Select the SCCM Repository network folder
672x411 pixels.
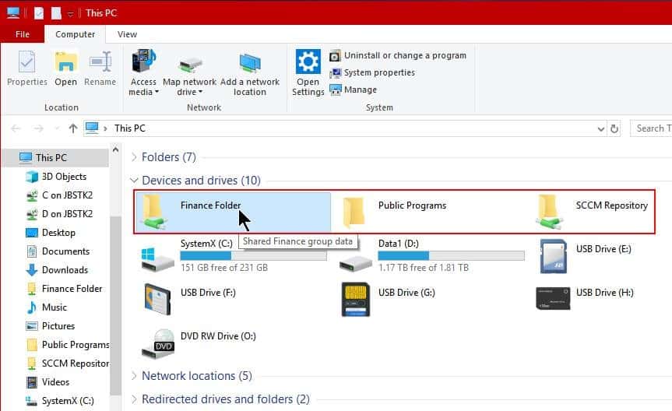pyautogui.click(x=594, y=212)
